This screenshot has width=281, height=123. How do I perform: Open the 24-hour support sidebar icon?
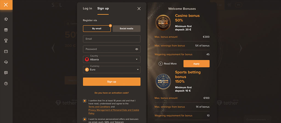pyautogui.click(x=6, y=62)
